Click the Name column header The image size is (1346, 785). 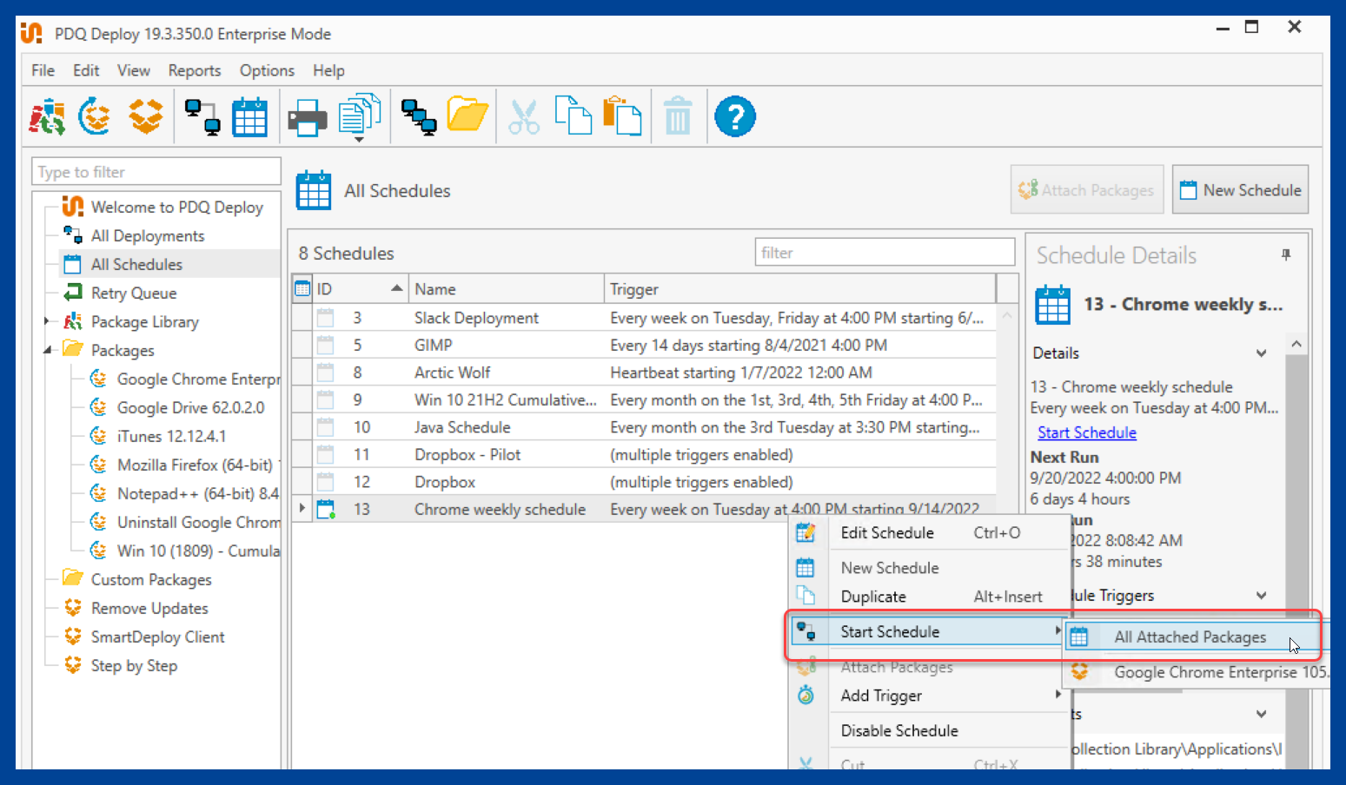click(x=507, y=289)
